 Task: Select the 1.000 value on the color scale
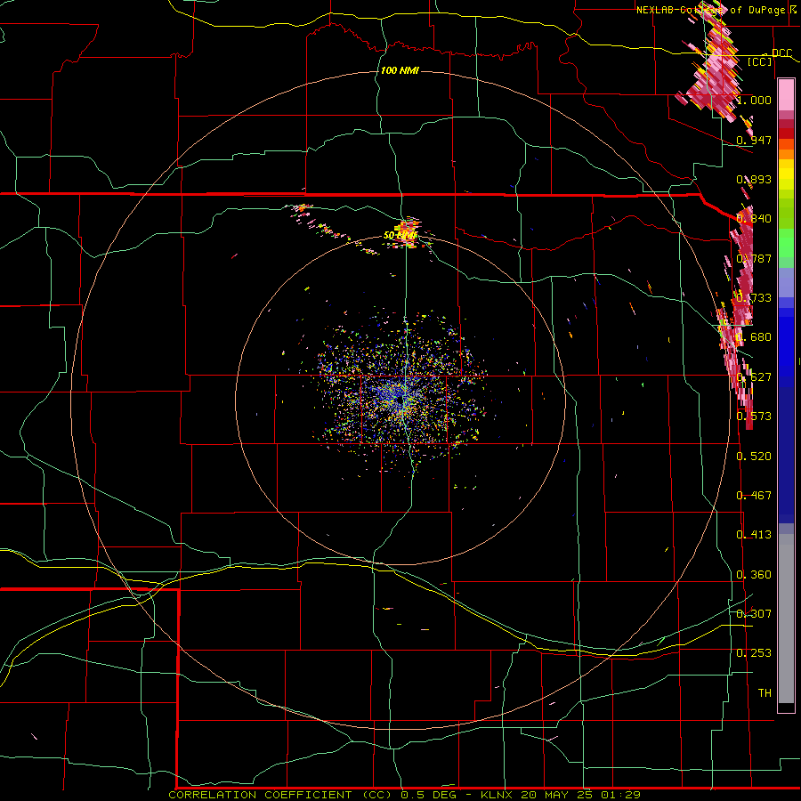(x=754, y=100)
